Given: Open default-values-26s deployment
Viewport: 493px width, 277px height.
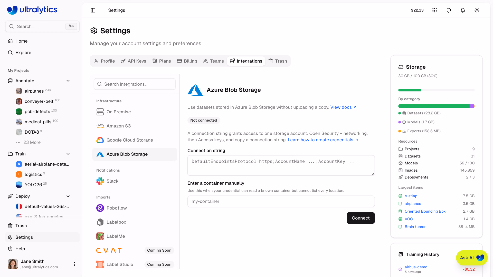Looking at the screenshot, I should (x=42, y=206).
